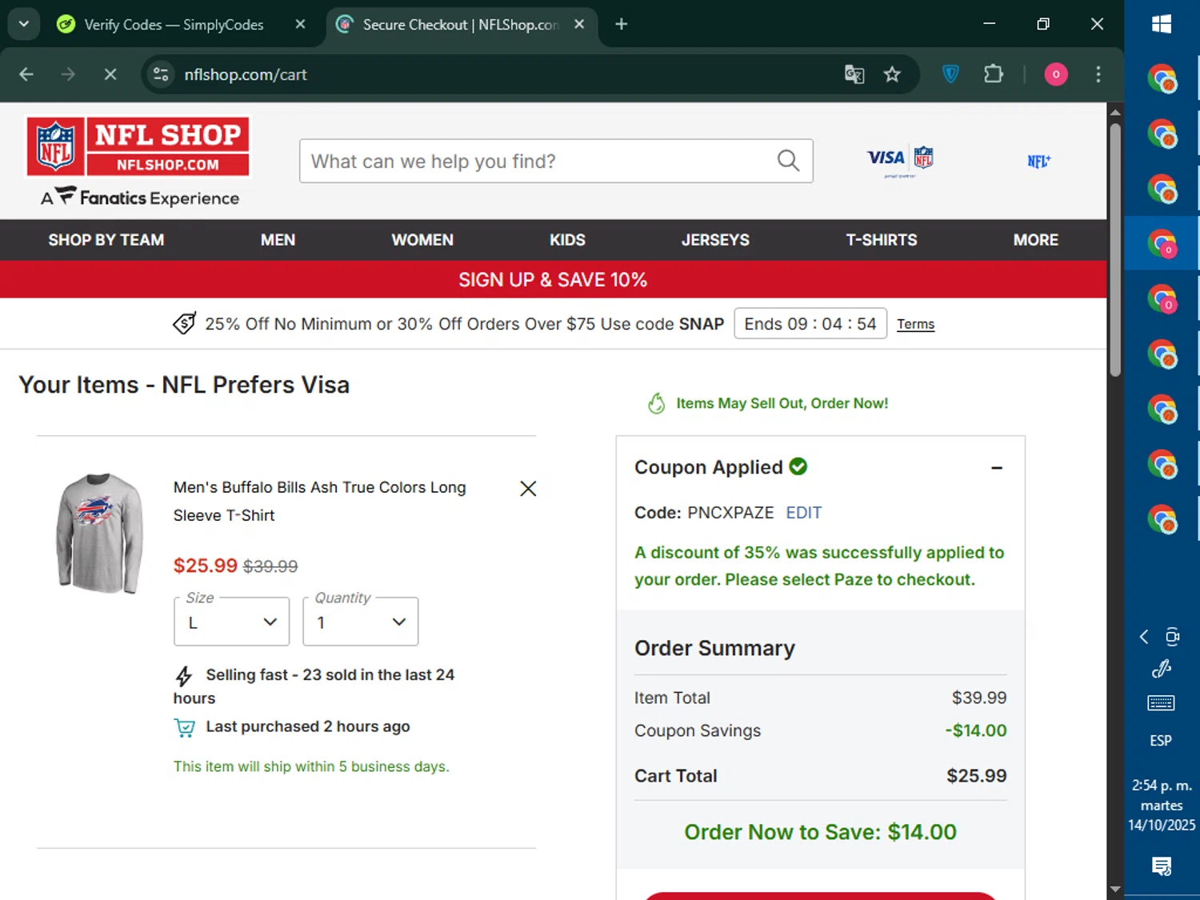The image size is (1200, 900).
Task: Open the promo Terms link
Action: point(915,324)
